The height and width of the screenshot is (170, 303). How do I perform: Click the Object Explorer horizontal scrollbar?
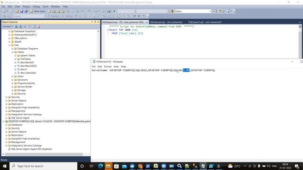pyautogui.click(x=44, y=154)
